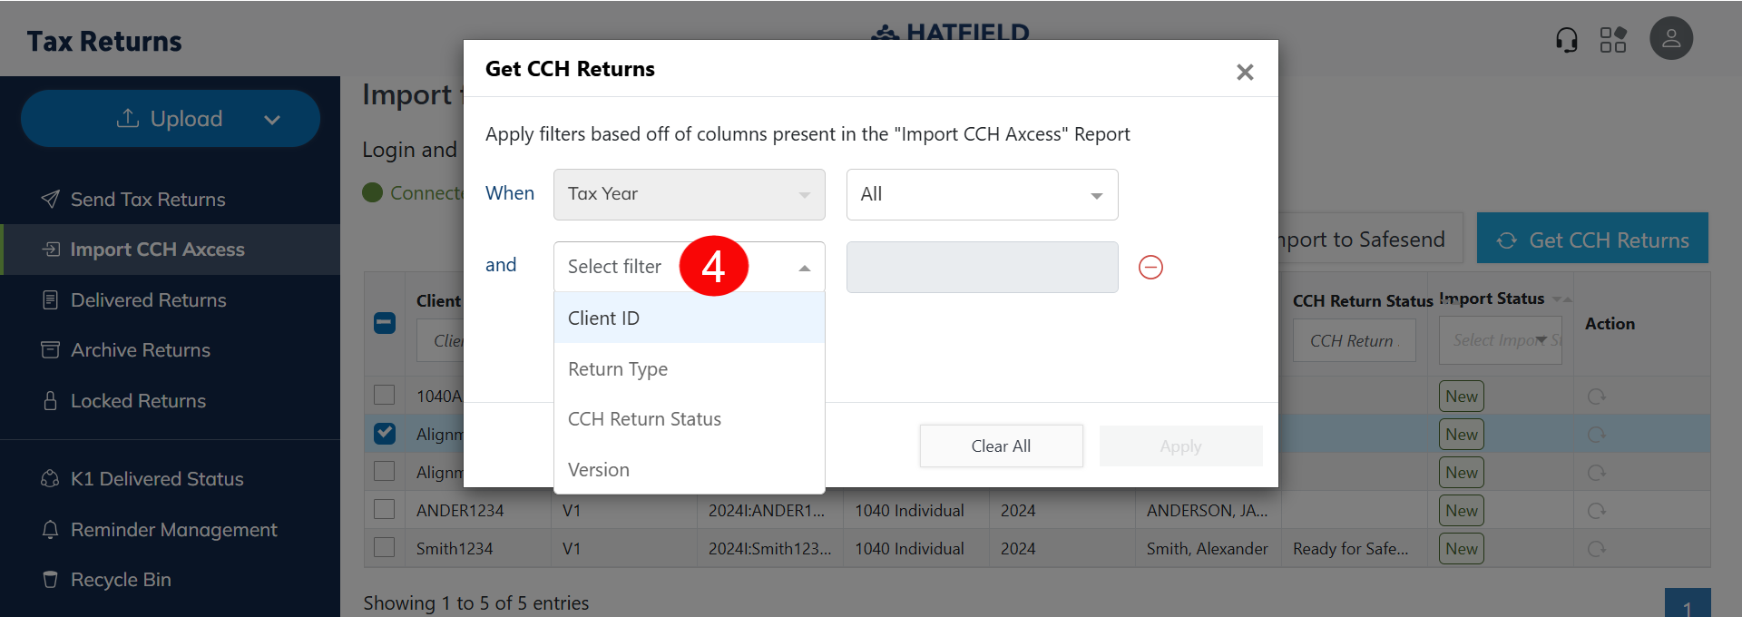Click the headset support icon
This screenshot has width=1742, height=617.
pyautogui.click(x=1566, y=40)
